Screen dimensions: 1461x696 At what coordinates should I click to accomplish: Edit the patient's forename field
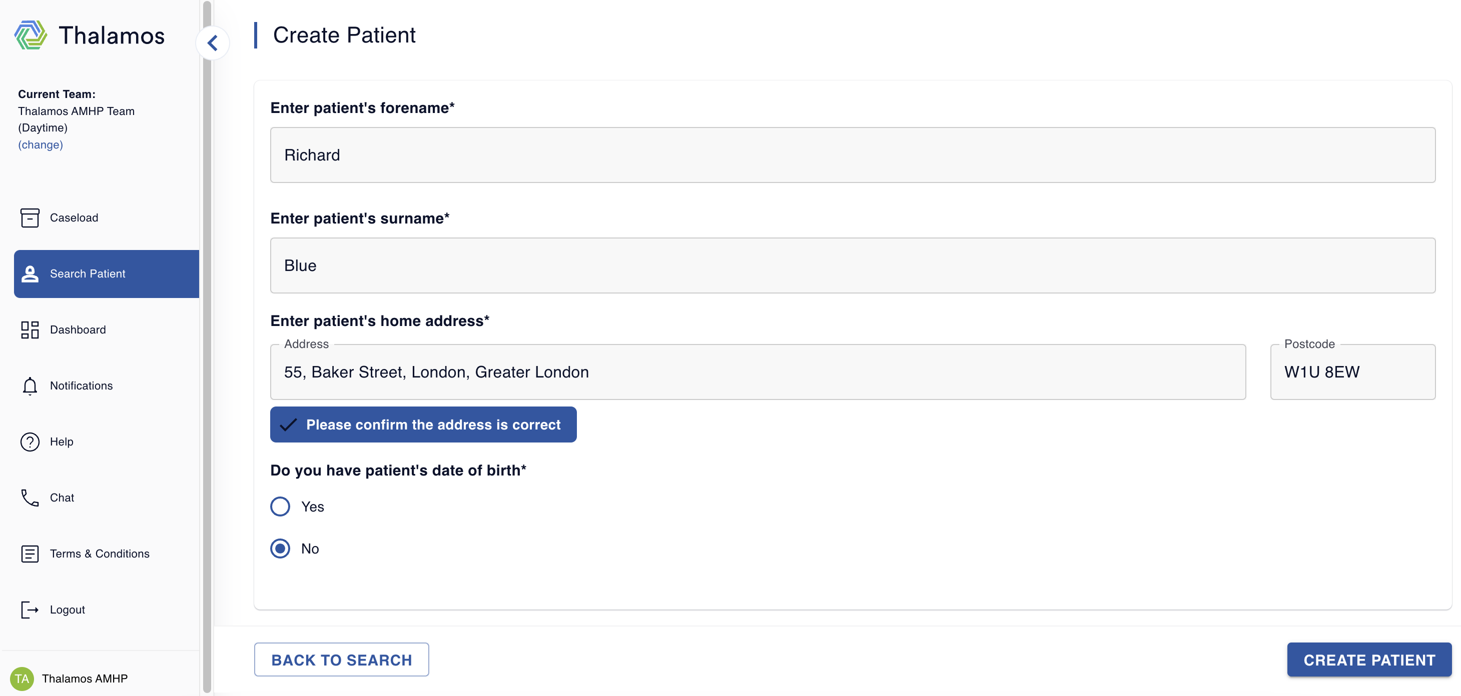pyautogui.click(x=853, y=154)
